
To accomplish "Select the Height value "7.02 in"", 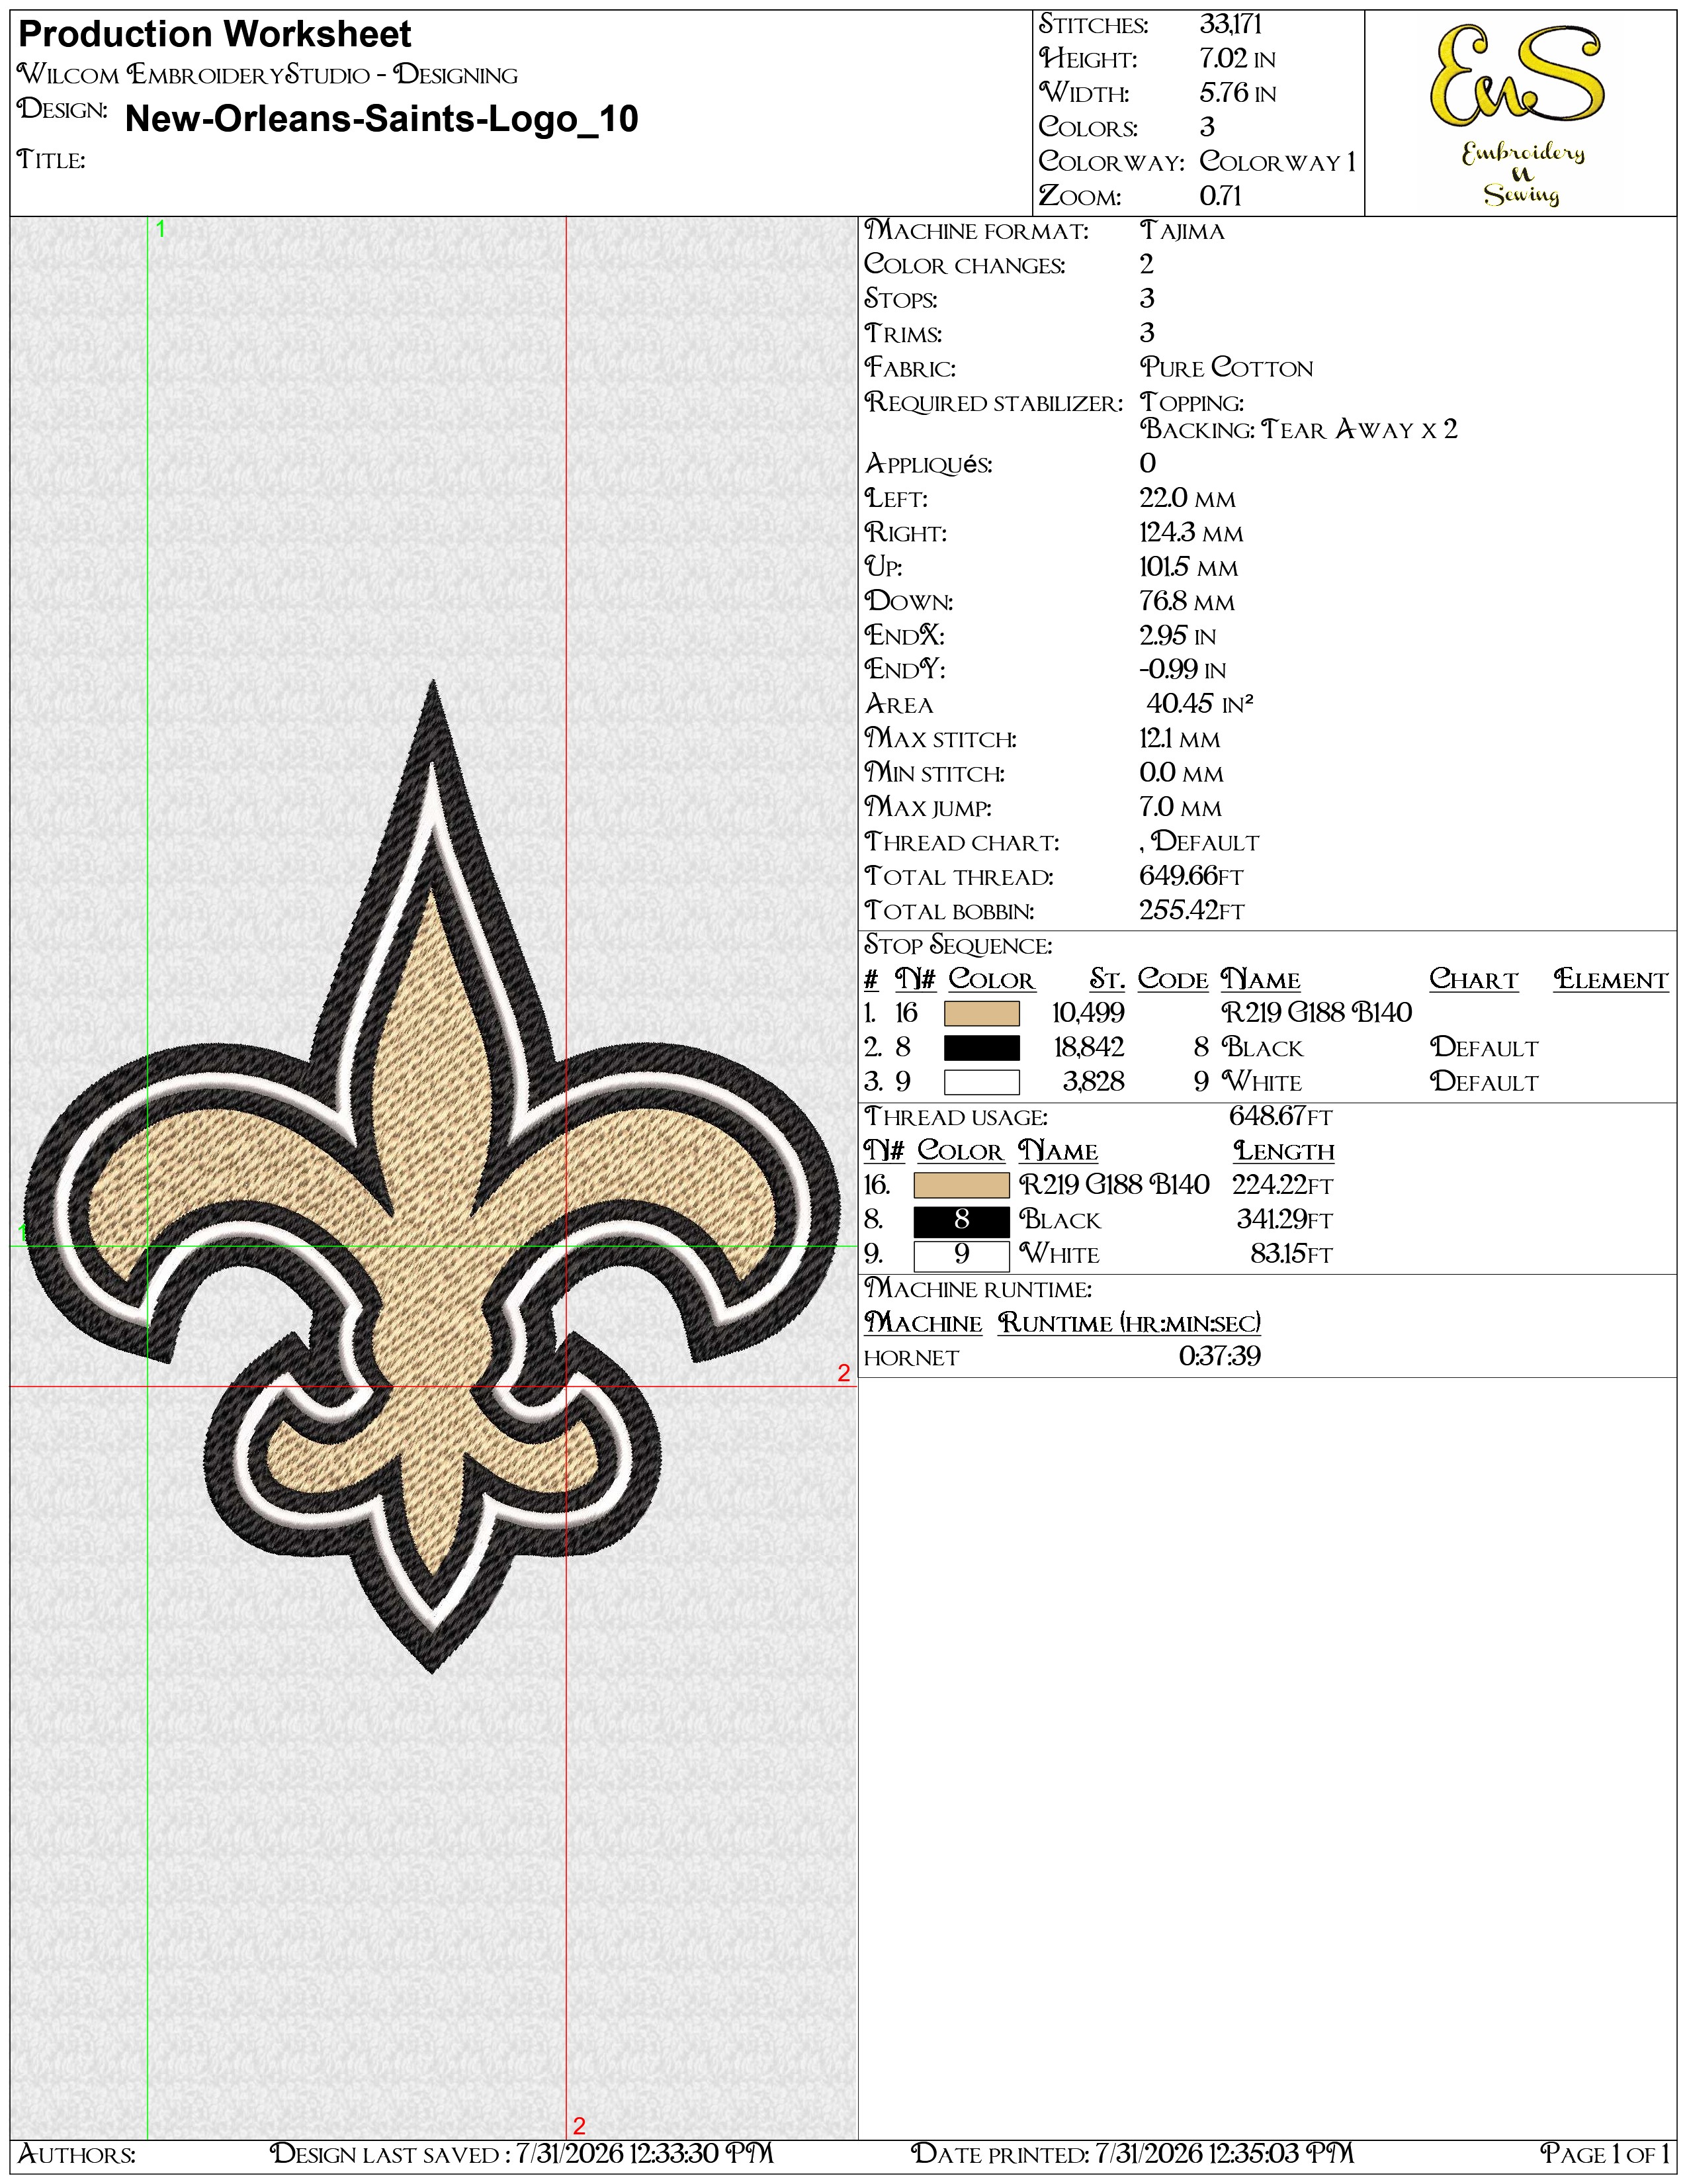I will point(1237,59).
